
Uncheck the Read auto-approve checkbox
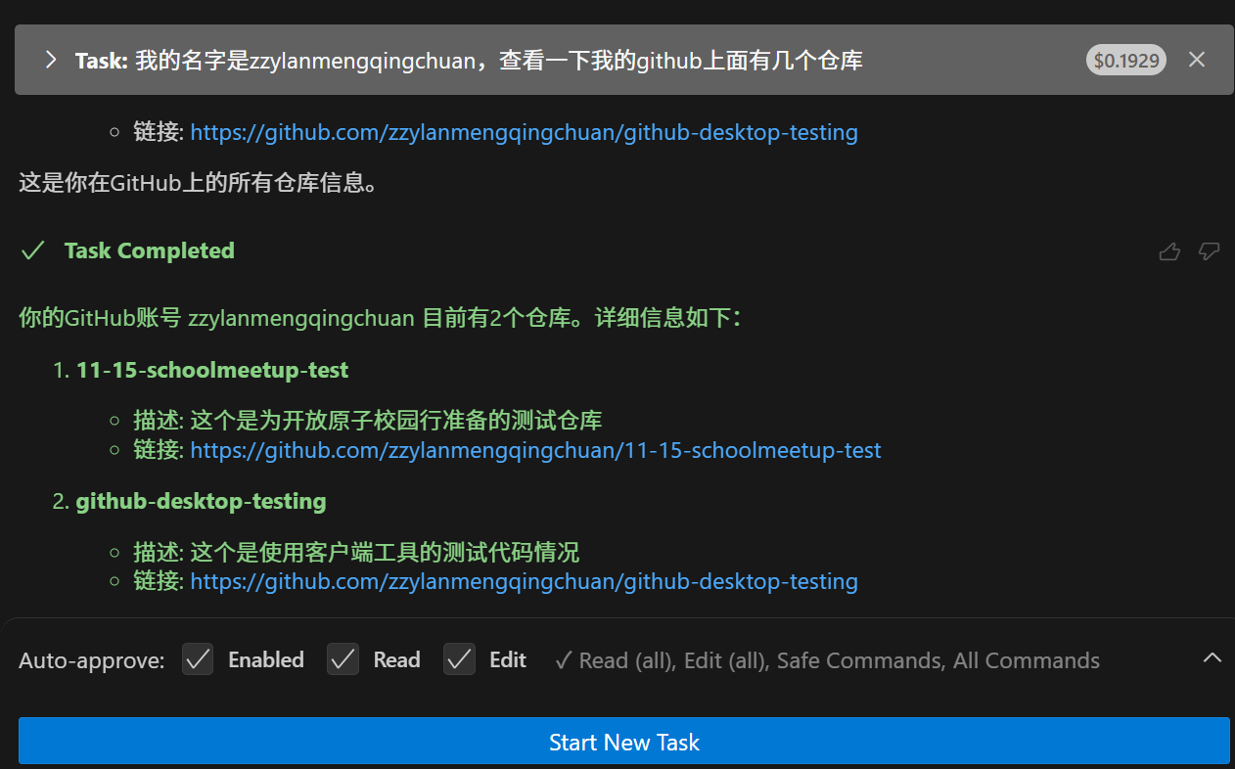[343, 659]
